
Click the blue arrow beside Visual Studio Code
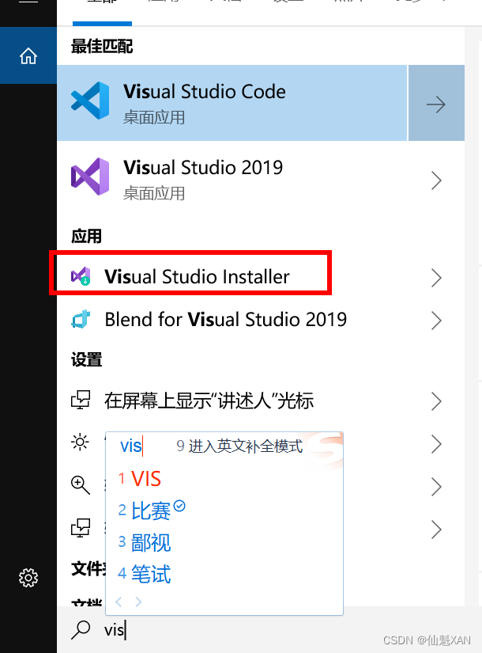(436, 103)
